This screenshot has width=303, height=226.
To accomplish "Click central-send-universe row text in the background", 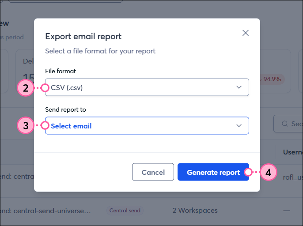I will pyautogui.click(x=45, y=211).
